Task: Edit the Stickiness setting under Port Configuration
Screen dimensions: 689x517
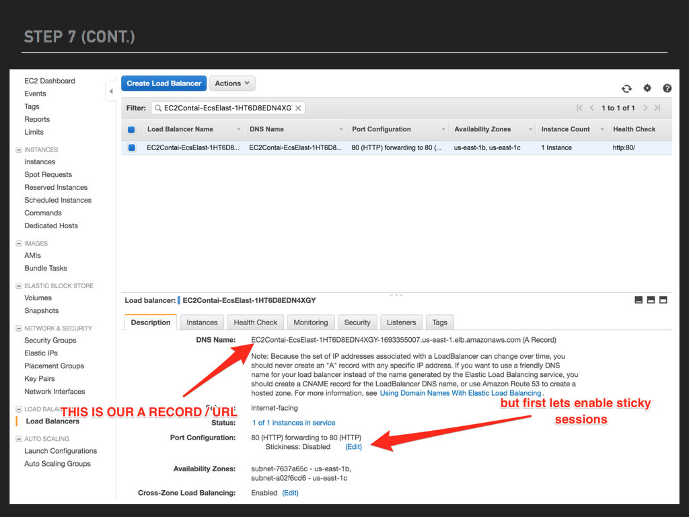Action: [354, 447]
